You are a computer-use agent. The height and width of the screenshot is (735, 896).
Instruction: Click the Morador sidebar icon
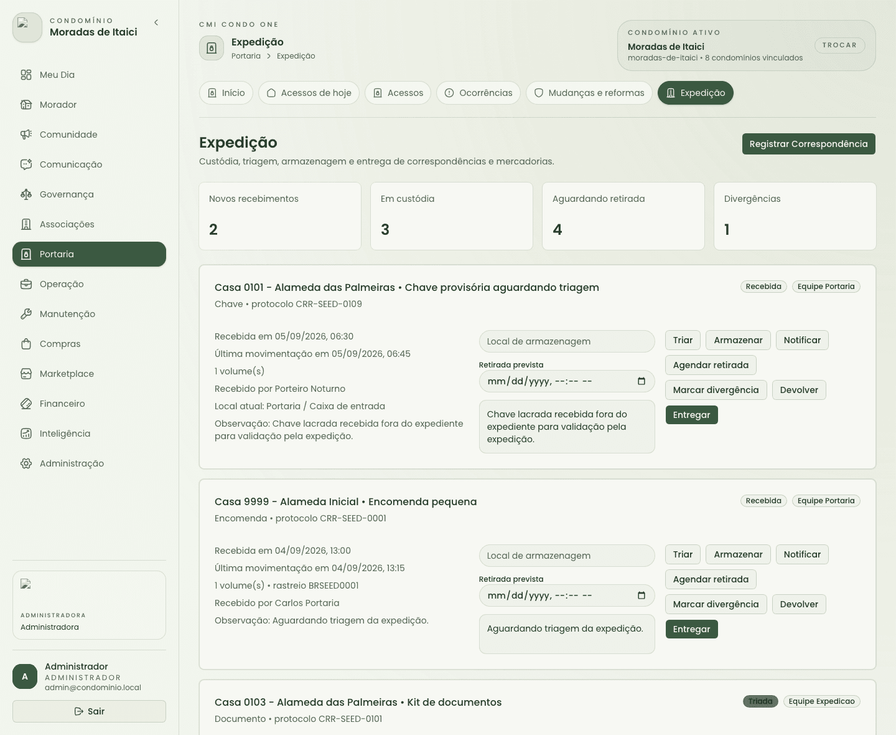pos(26,105)
